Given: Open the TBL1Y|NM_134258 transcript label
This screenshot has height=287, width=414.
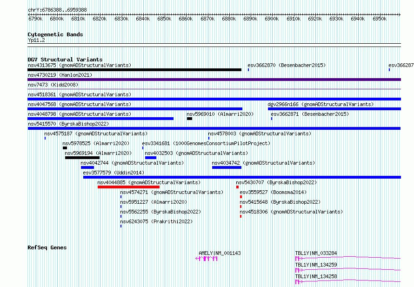Looking at the screenshot, I should pyautogui.click(x=316, y=276).
